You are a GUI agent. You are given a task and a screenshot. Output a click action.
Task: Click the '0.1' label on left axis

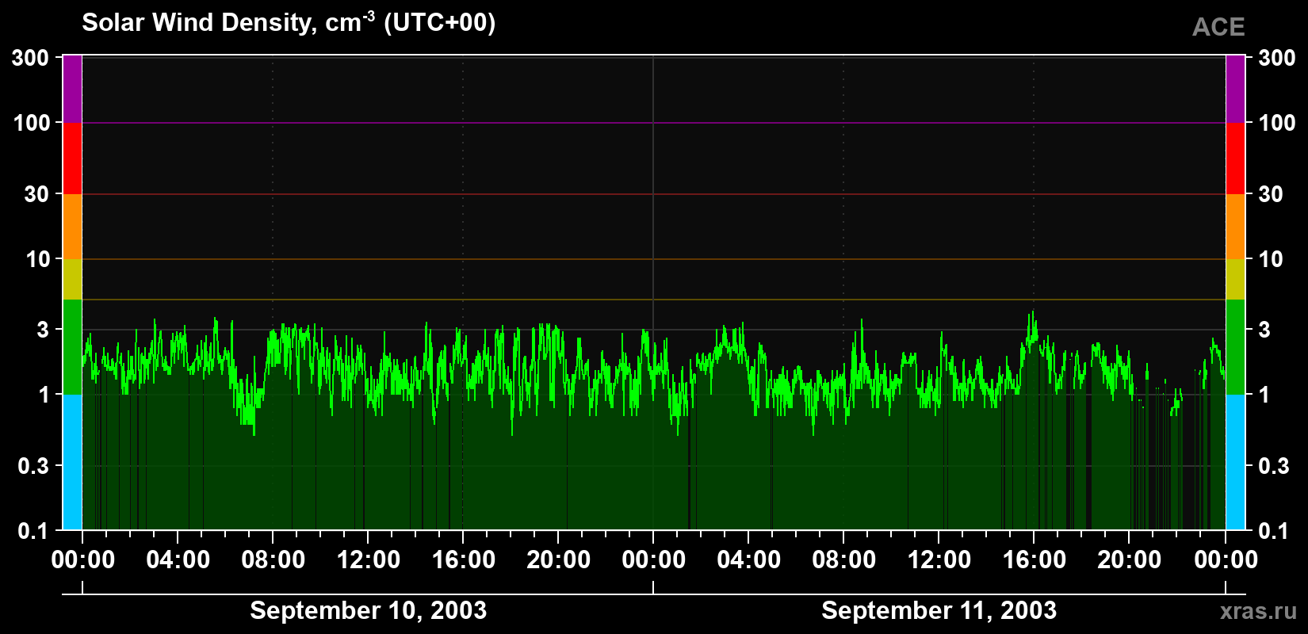pyautogui.click(x=33, y=531)
